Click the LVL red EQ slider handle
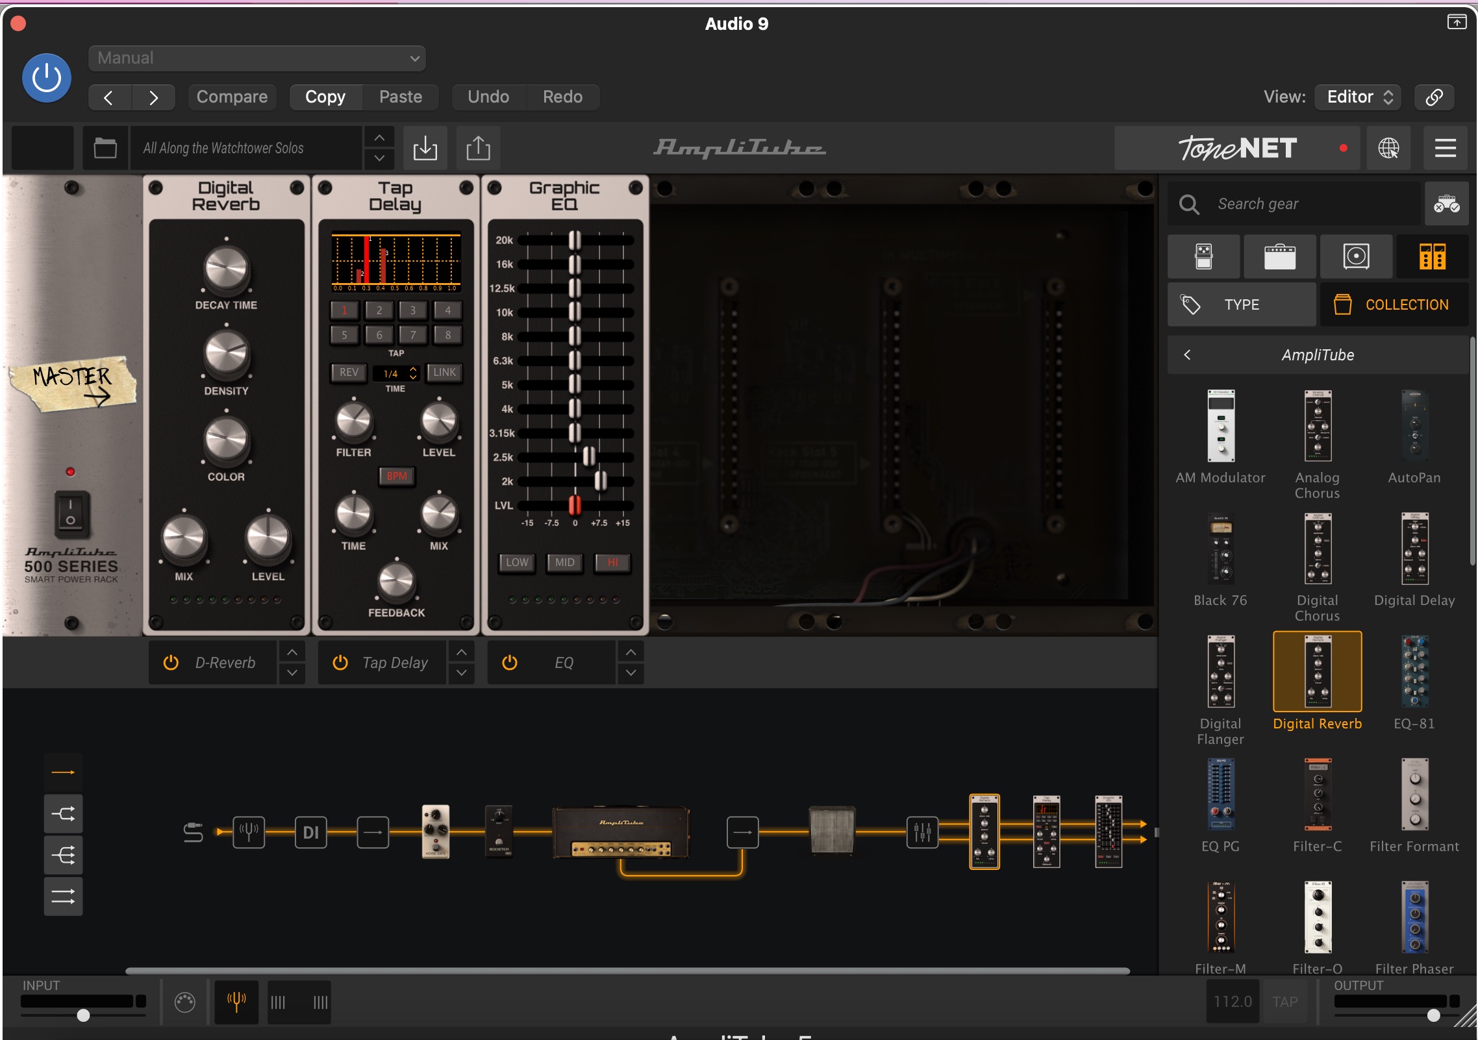 (575, 504)
